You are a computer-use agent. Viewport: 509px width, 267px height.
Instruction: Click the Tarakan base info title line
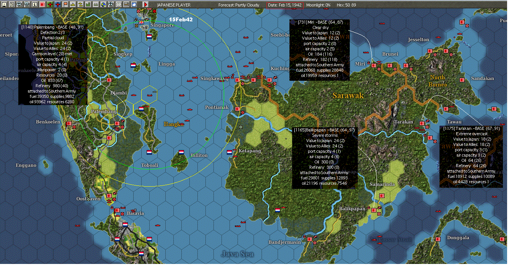472,129
